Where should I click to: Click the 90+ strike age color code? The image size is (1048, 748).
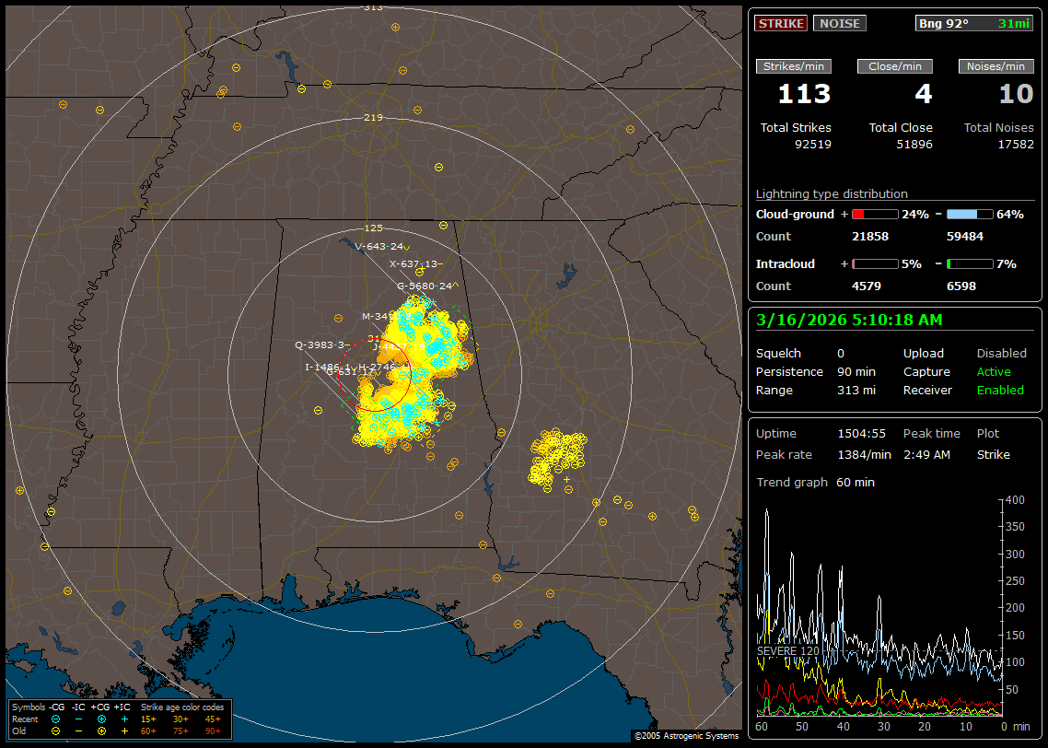(x=213, y=730)
